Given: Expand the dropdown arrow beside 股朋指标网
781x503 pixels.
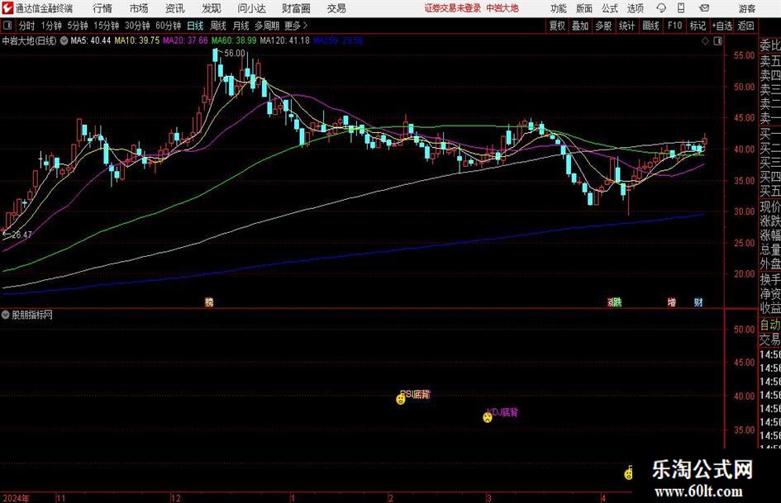Looking at the screenshot, I should 6,315.
